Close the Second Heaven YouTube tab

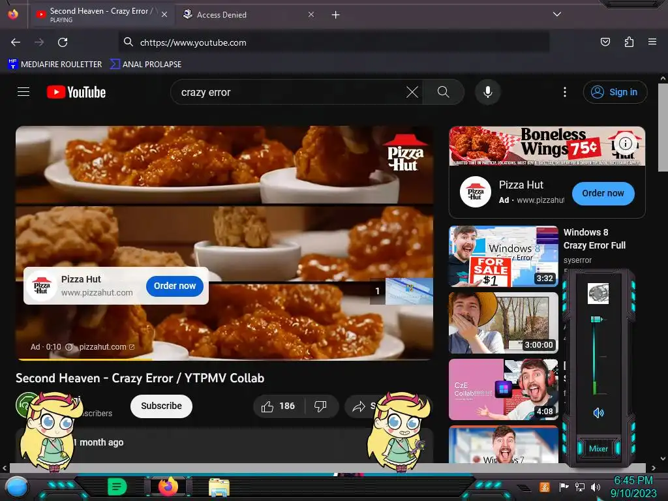pyautogui.click(x=164, y=14)
